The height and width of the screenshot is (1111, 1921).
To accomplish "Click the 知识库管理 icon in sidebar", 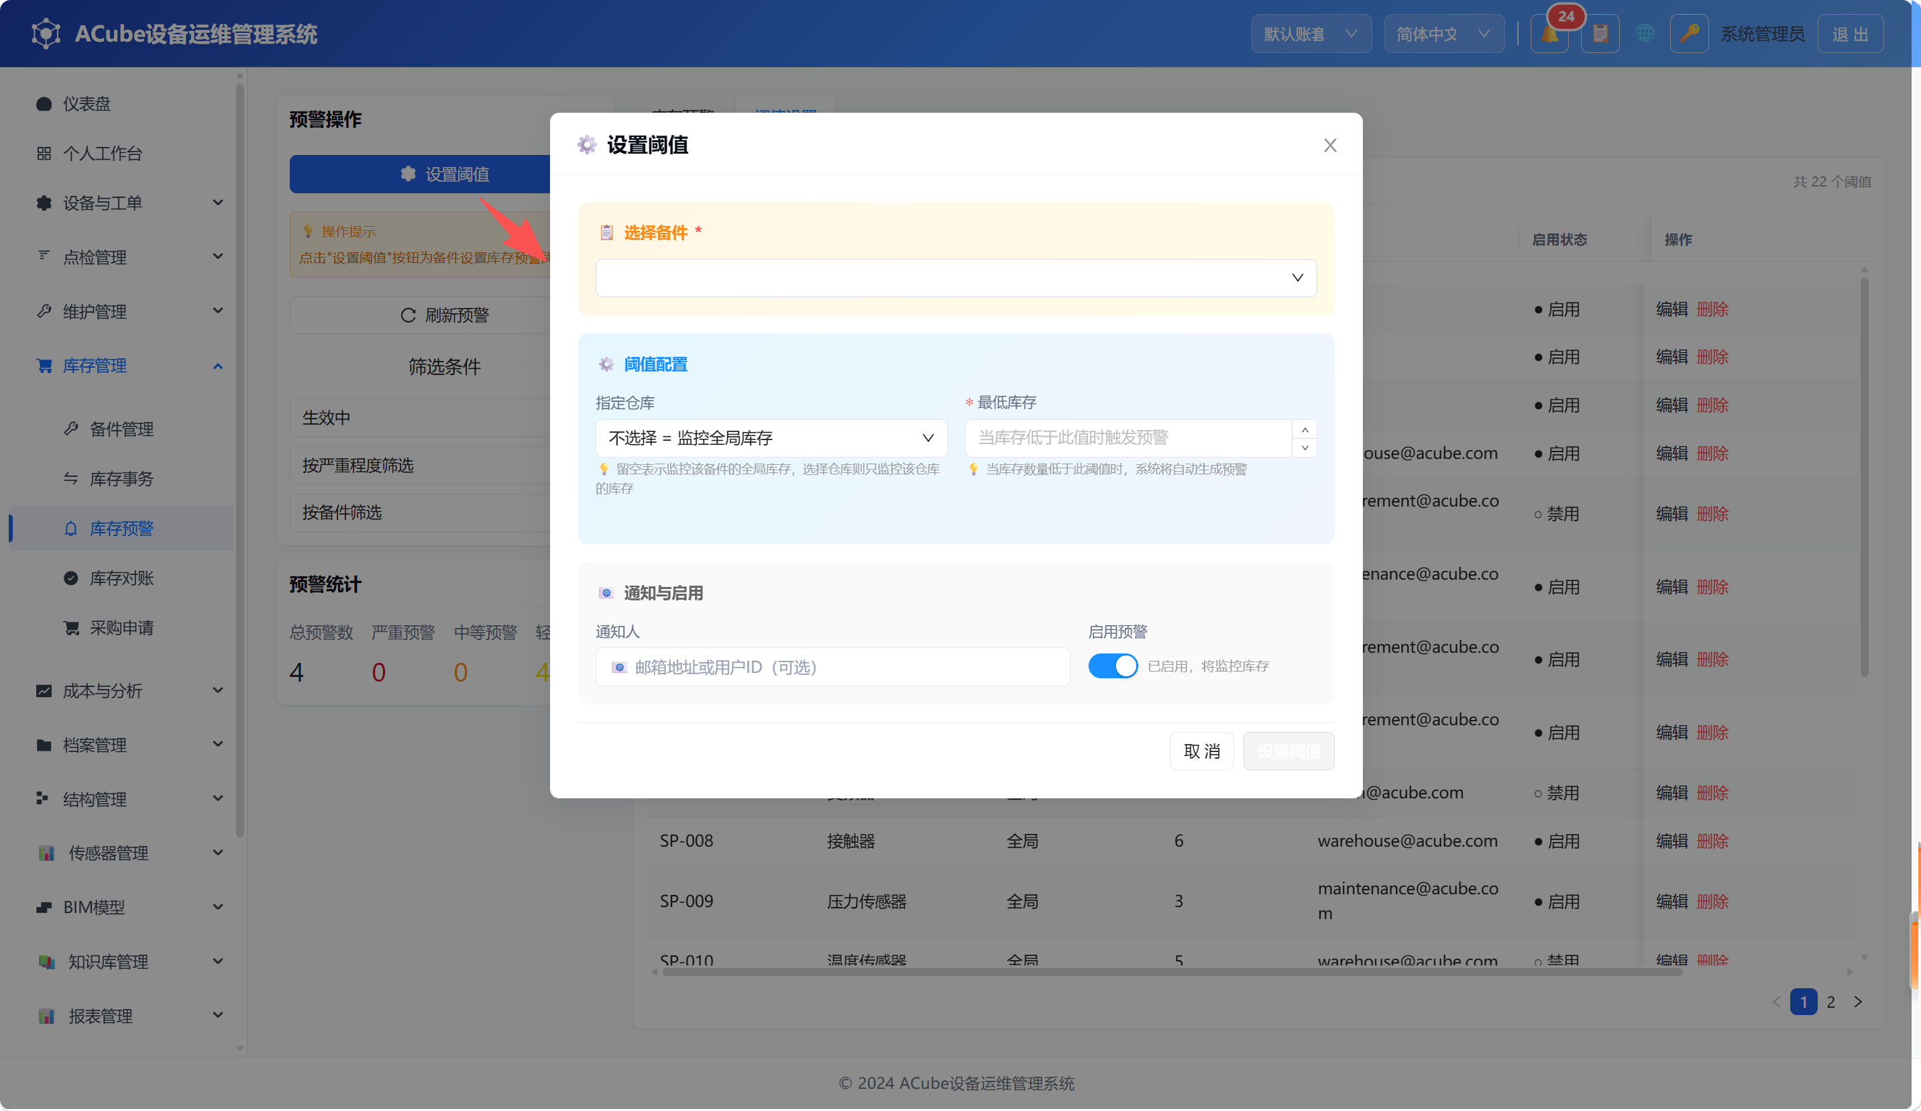I will click(x=46, y=961).
